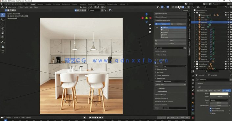Viewport: 232px width, 121px height.
Task: Expand the second collapsed sidebar panel
Action: coord(170,17)
